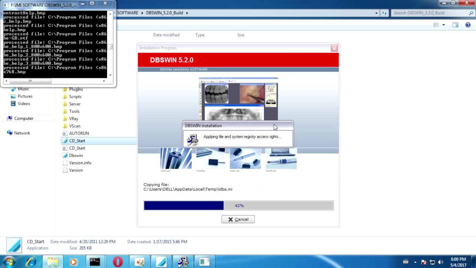476x268 pixels.
Task: Click the installer icon in DBSWIN installation dialog
Action: click(192, 139)
